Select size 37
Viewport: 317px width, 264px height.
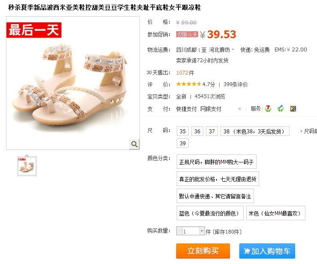(x=211, y=131)
